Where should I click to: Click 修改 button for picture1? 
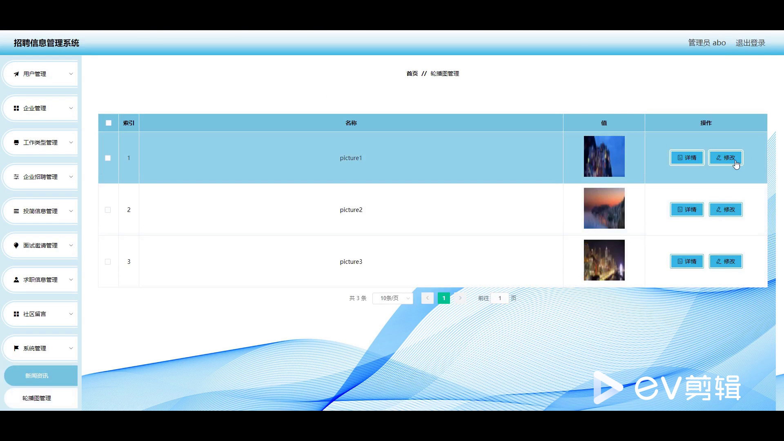pos(726,158)
